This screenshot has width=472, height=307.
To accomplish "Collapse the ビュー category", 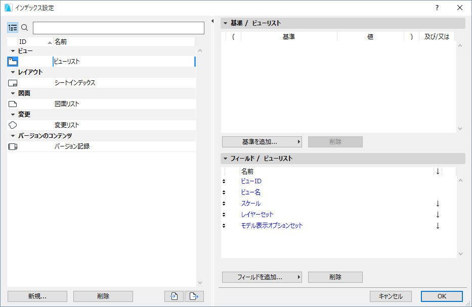I will click(12, 50).
